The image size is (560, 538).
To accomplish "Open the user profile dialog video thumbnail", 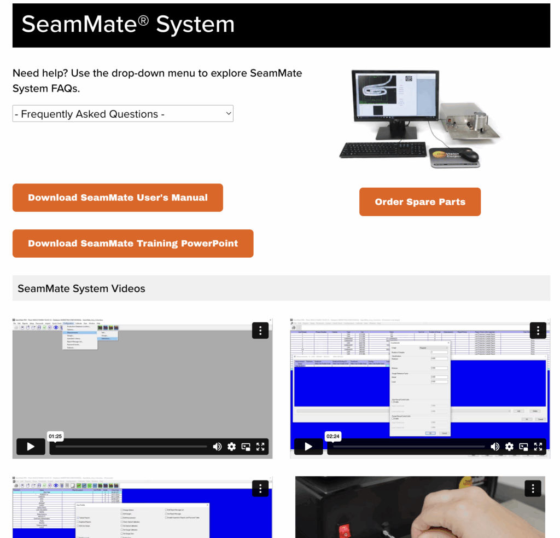I will click(x=142, y=507).
